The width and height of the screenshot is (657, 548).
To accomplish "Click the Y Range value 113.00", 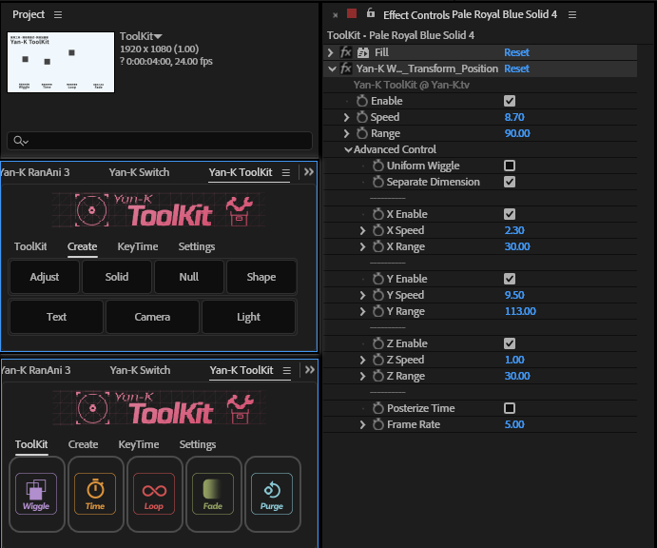I will point(520,311).
